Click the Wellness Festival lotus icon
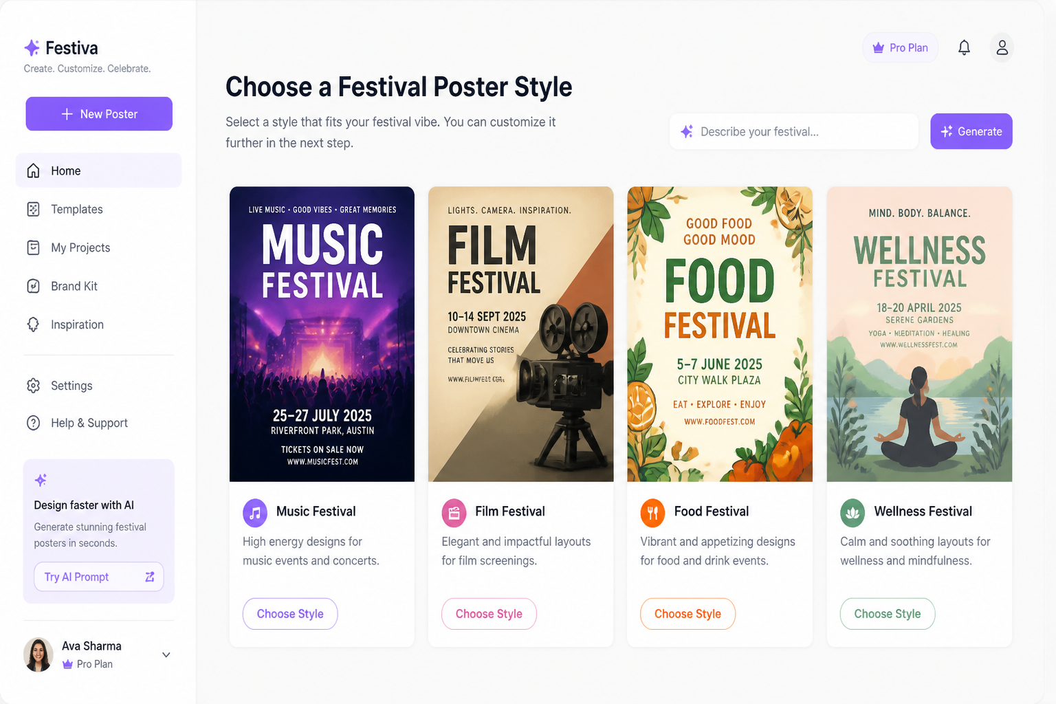1056x704 pixels. click(852, 512)
